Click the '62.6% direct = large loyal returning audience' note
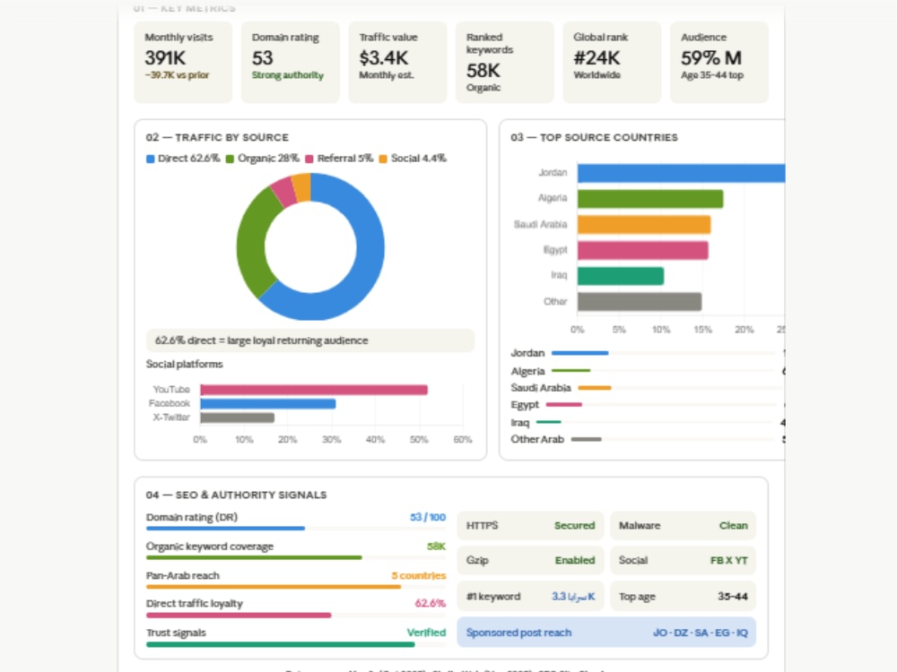Image resolution: width=897 pixels, height=672 pixels. click(310, 340)
